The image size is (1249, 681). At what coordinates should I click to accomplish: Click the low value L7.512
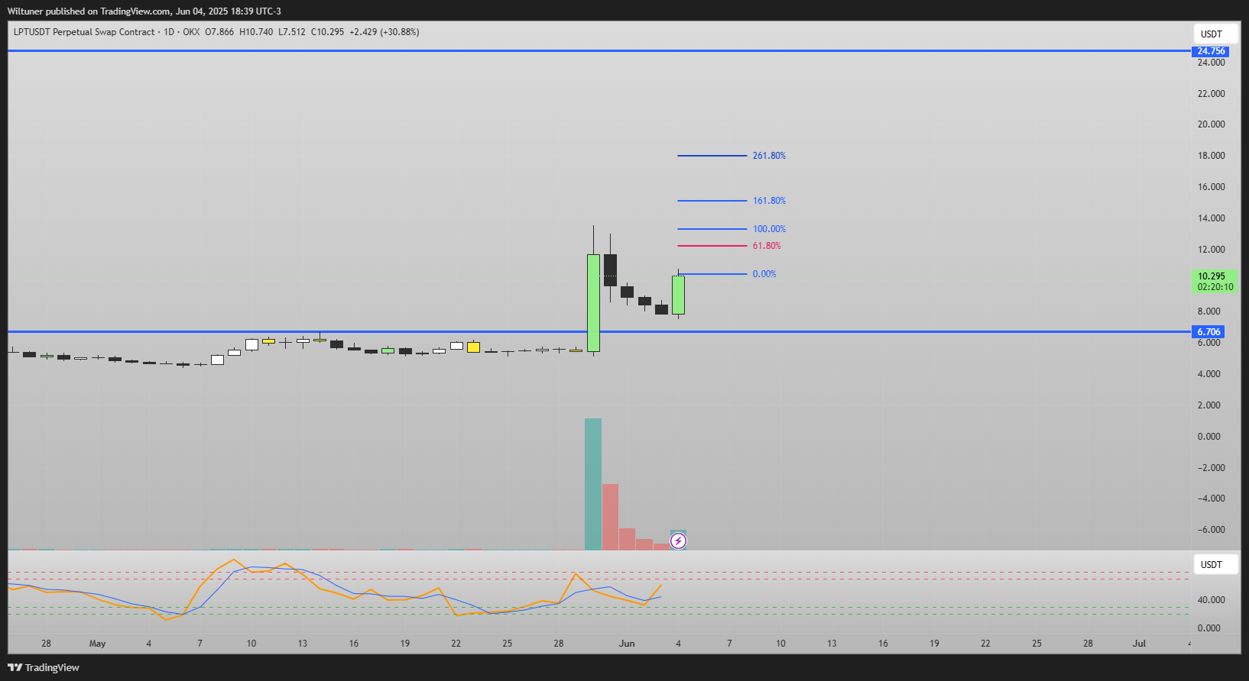click(292, 32)
